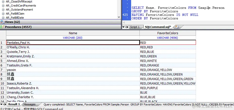Select the RED,WHITE colors cell
The height and width of the screenshot is (110, 234).
pos(168,61)
